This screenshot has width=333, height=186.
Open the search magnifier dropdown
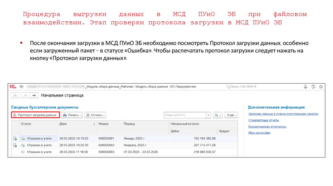[x=218, y=115]
